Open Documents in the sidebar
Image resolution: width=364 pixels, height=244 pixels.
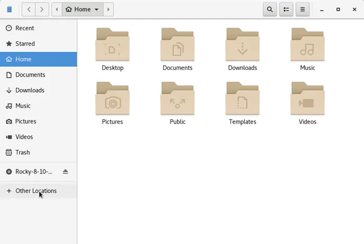click(38, 75)
